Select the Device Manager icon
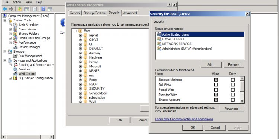The height and width of the screenshot is (139, 279). [x=16, y=47]
